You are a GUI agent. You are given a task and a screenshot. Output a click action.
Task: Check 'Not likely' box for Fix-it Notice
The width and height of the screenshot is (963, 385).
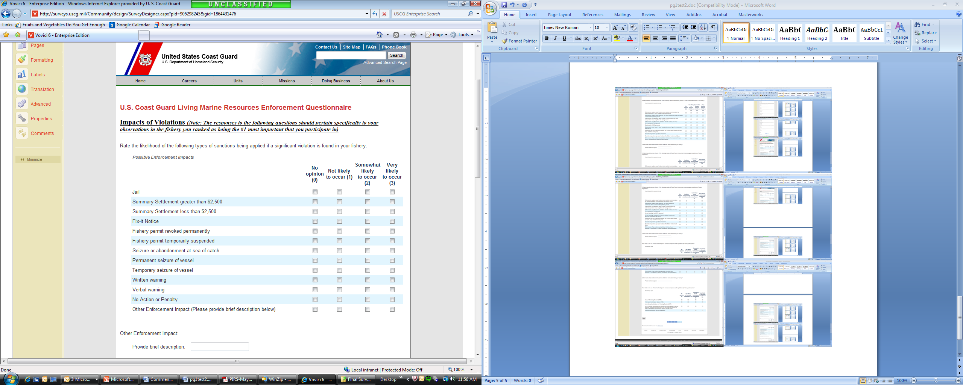(339, 221)
